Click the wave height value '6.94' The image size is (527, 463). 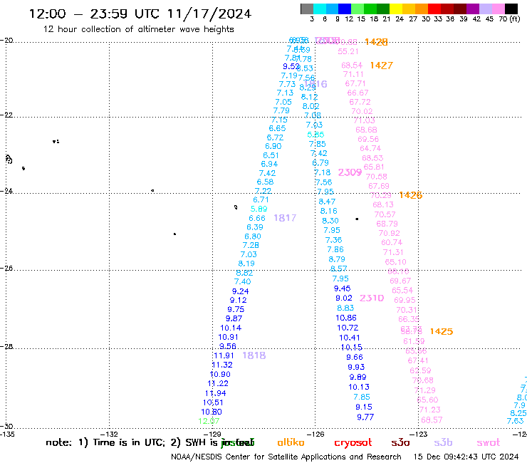point(269,164)
